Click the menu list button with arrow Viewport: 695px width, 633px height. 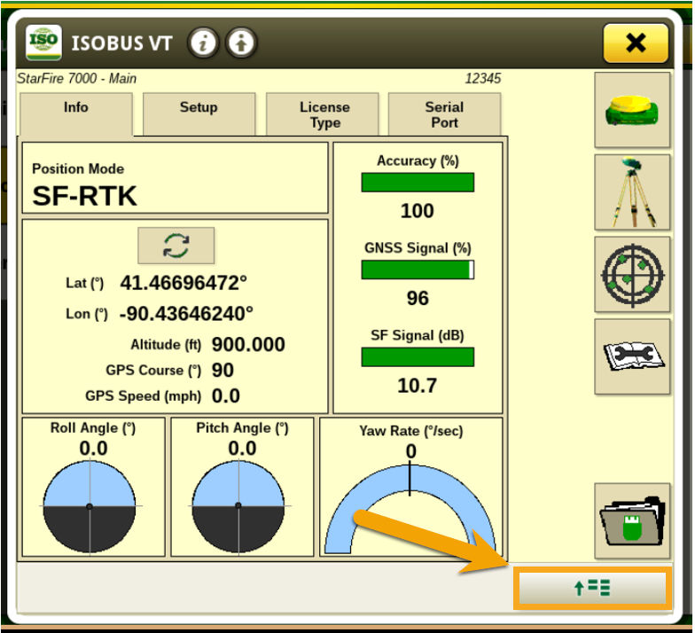[592, 588]
